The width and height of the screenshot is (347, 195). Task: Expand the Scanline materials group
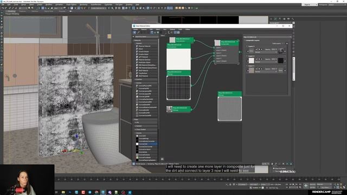click(x=145, y=80)
